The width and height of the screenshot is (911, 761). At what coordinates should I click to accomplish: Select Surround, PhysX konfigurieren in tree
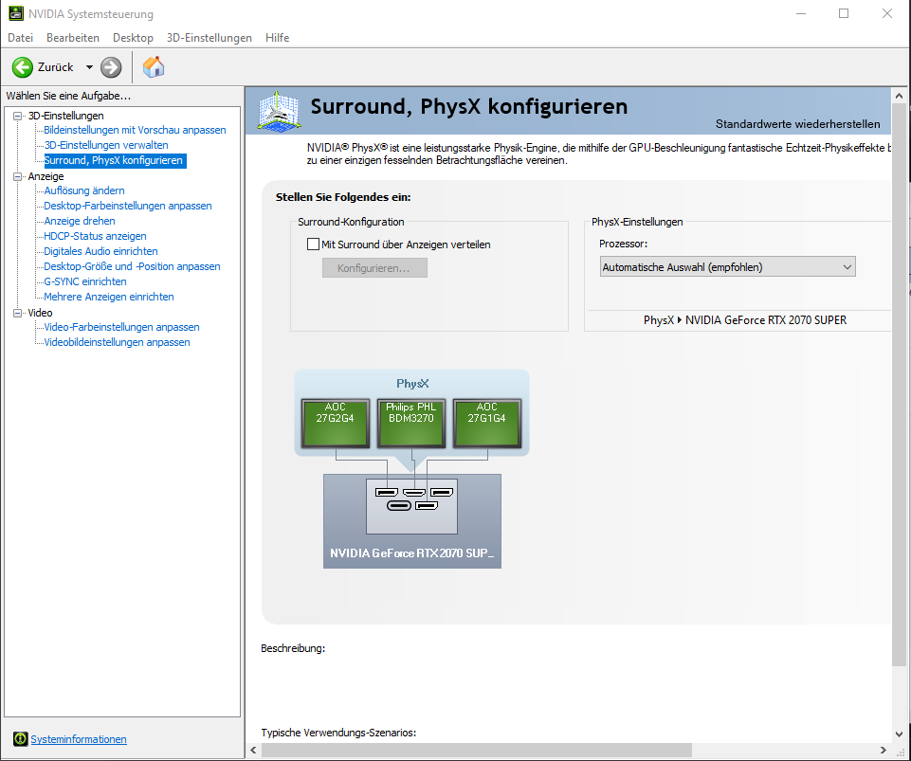click(x=115, y=160)
